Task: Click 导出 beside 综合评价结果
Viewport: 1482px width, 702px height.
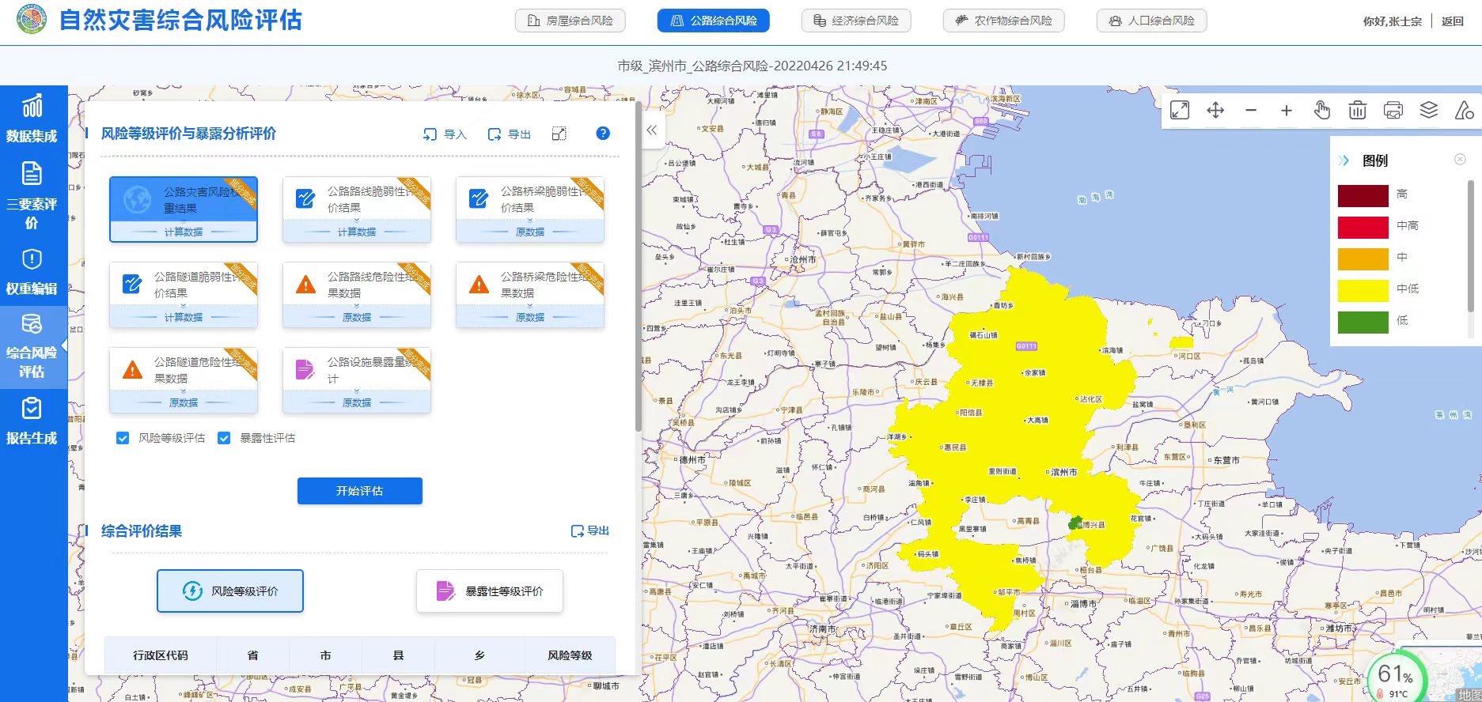Action: pos(590,530)
